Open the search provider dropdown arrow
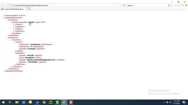The width and height of the screenshot is (188, 105). click(171, 5)
